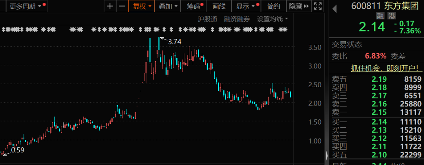This screenshot has height=165, width=424.
Task: Select 画线 drawing tool
Action: click(219, 6)
